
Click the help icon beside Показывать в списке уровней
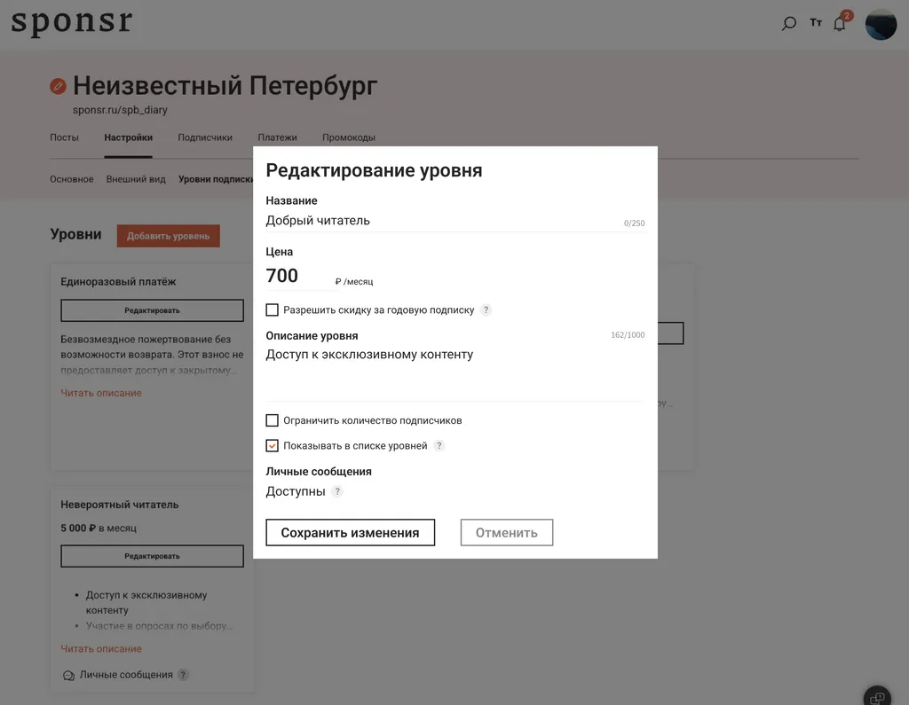coord(439,446)
